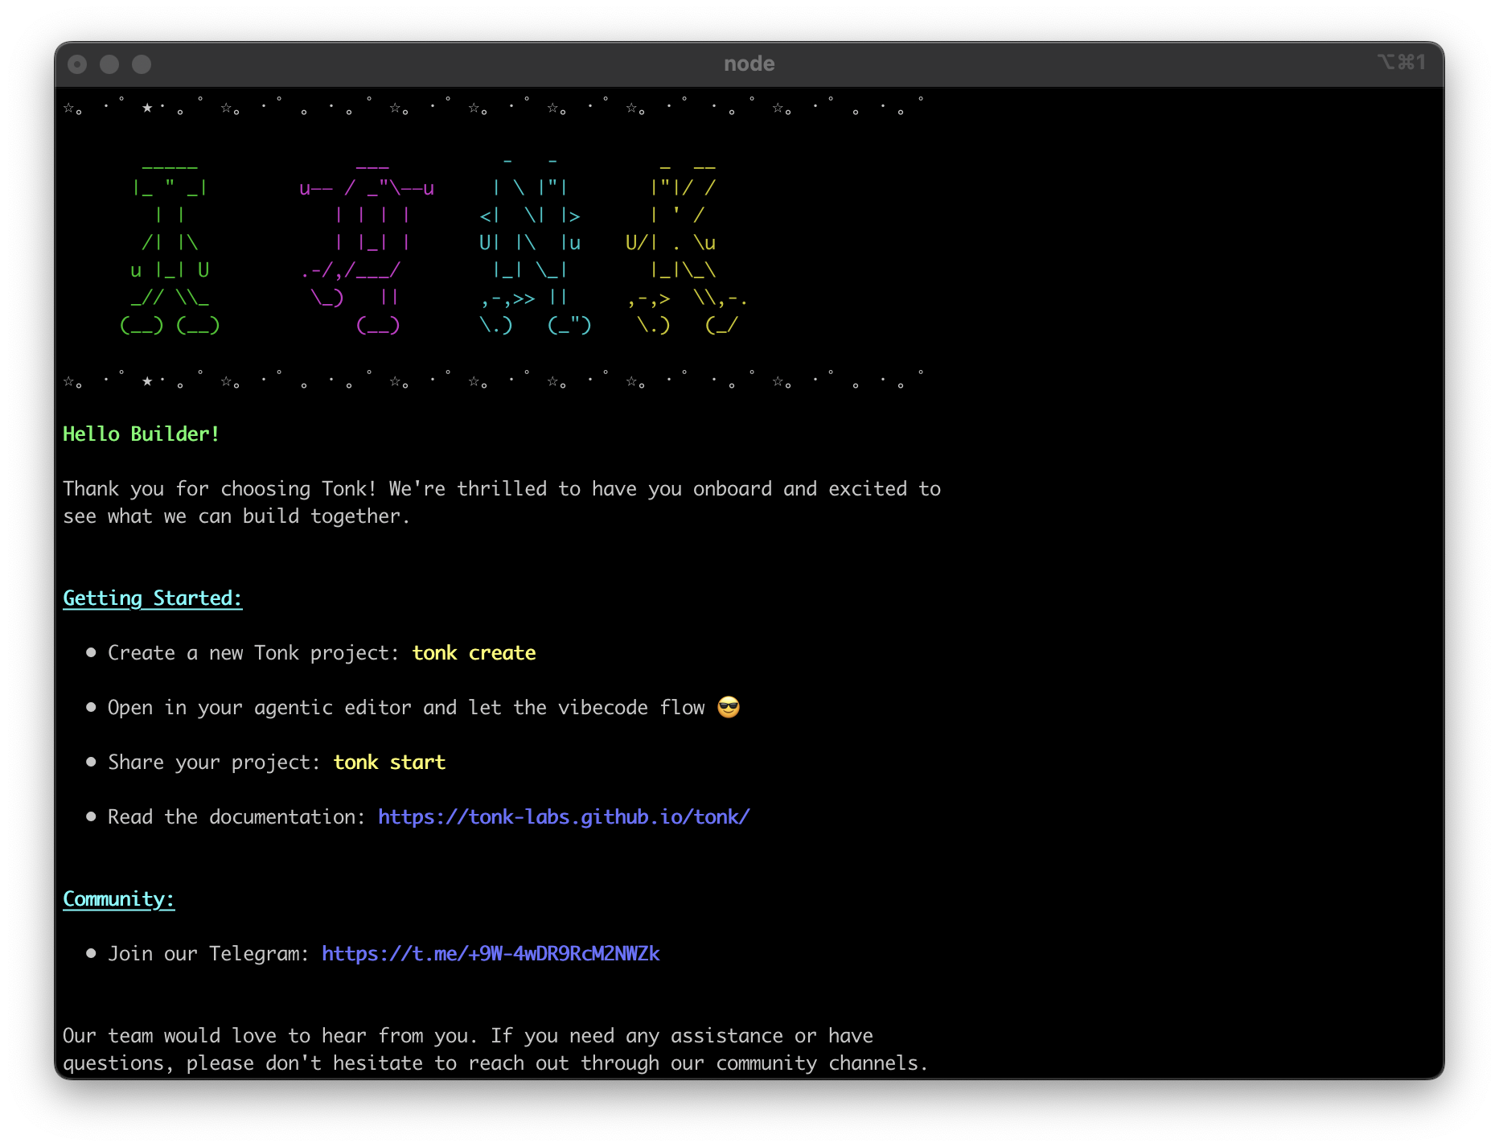Image resolution: width=1499 pixels, height=1147 pixels.
Task: Click 'see what we can build together.' line
Action: coord(236,516)
